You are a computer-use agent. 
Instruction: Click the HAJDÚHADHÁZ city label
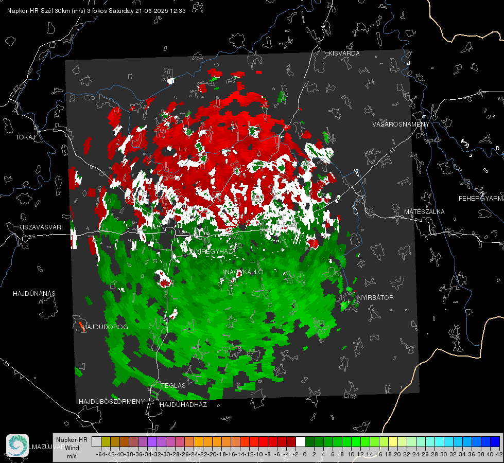(183, 404)
